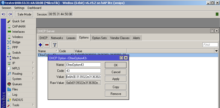Image resolution: width=220 pixels, height=108 pixels.
Task: Click the Value input field
Action: pos(83,77)
